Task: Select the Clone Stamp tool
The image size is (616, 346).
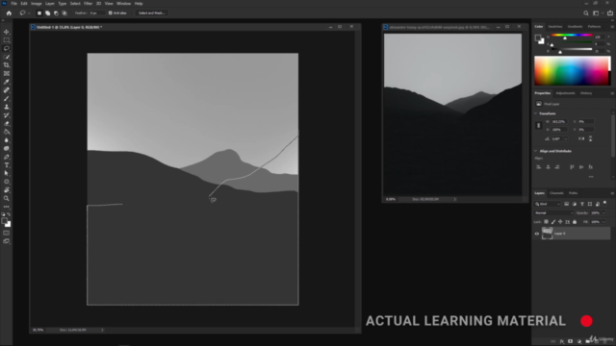Action: 7,107
